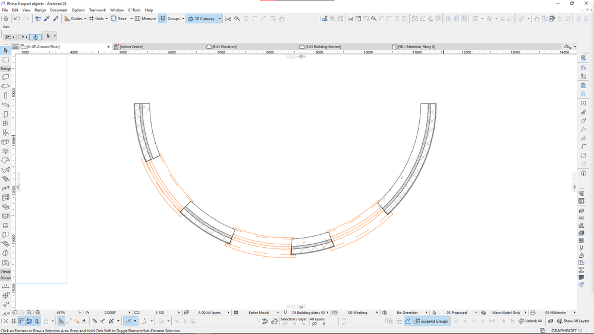The width and height of the screenshot is (594, 334).
Task: Toggle the Suspend Groups icon beside Groups
Action: [x=162, y=18]
